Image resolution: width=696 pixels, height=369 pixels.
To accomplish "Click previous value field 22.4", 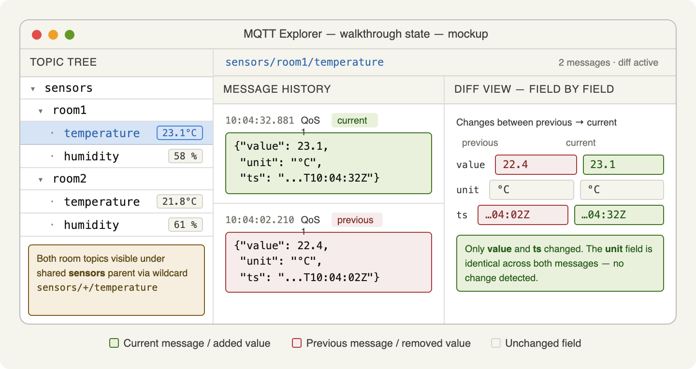I will point(536,165).
